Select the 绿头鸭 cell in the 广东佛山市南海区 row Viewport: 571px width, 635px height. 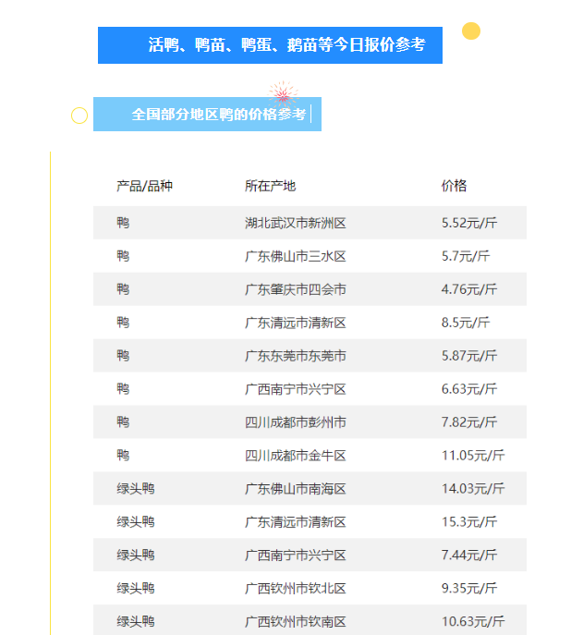[x=135, y=489]
